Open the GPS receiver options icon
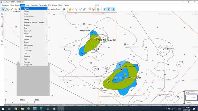This screenshot has height=111, width=198. pos(98,9)
